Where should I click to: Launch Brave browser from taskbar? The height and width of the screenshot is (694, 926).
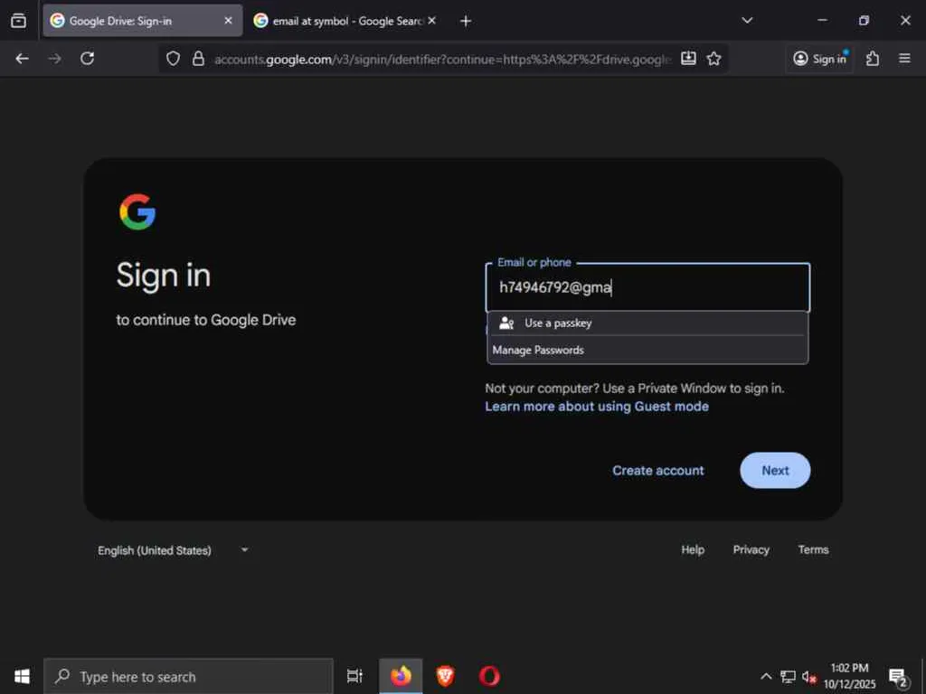tap(445, 676)
